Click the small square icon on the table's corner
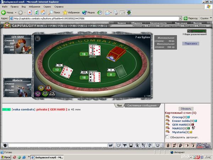Image resolution: width=213 pixels, height=160 pixels. (x=38, y=38)
